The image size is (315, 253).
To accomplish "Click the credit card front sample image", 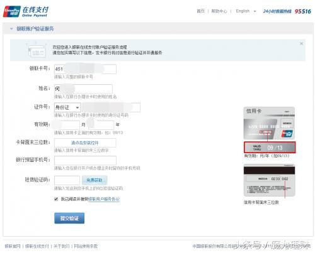I will point(269,123).
